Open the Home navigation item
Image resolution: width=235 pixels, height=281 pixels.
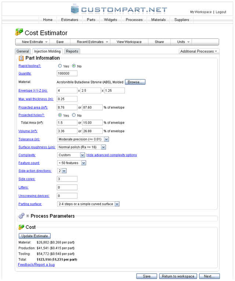(48, 20)
